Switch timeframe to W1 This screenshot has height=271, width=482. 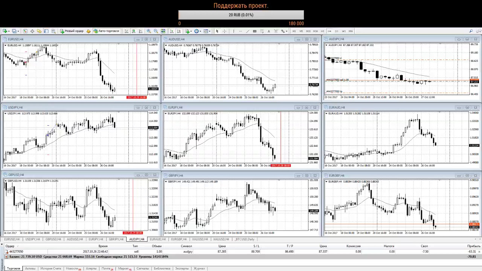343,31
